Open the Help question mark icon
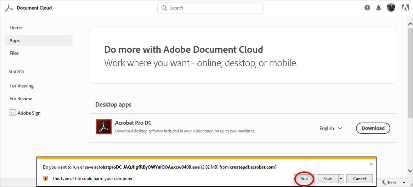 367,8
